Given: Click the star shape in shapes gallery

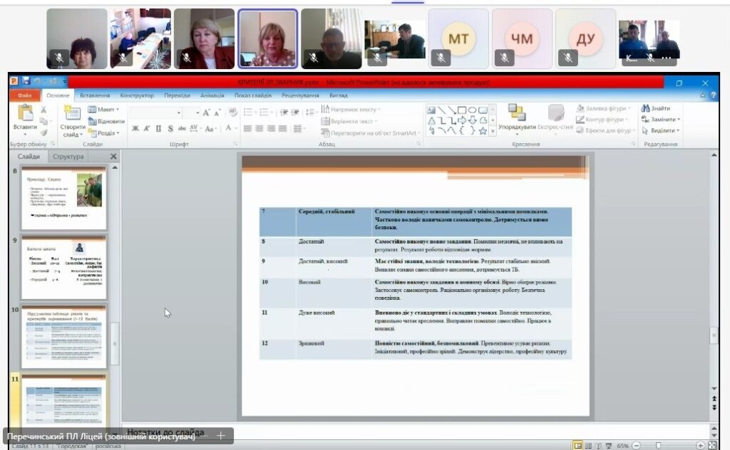Looking at the screenshot, I should point(483,131).
